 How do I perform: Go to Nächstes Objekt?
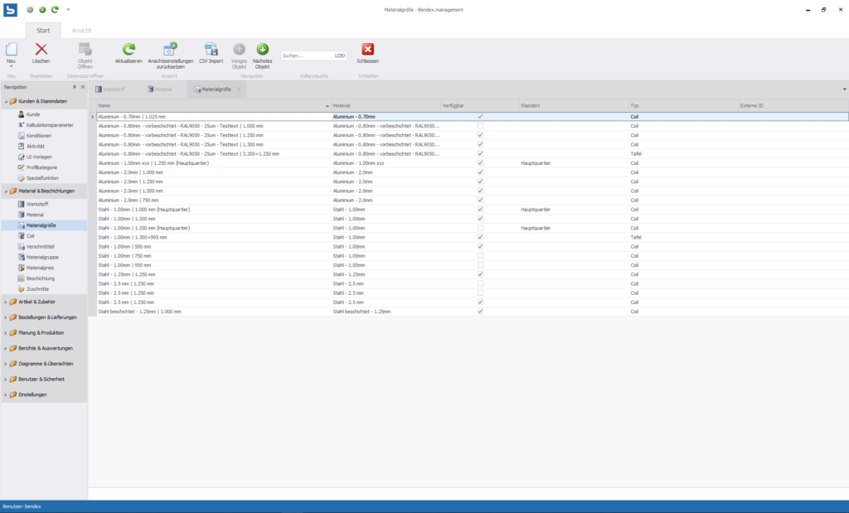(x=262, y=50)
